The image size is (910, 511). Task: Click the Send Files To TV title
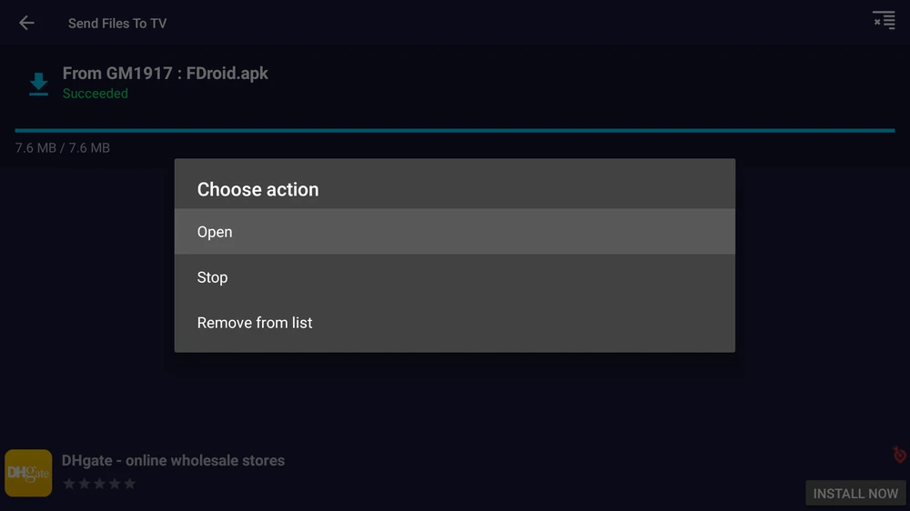pos(117,24)
